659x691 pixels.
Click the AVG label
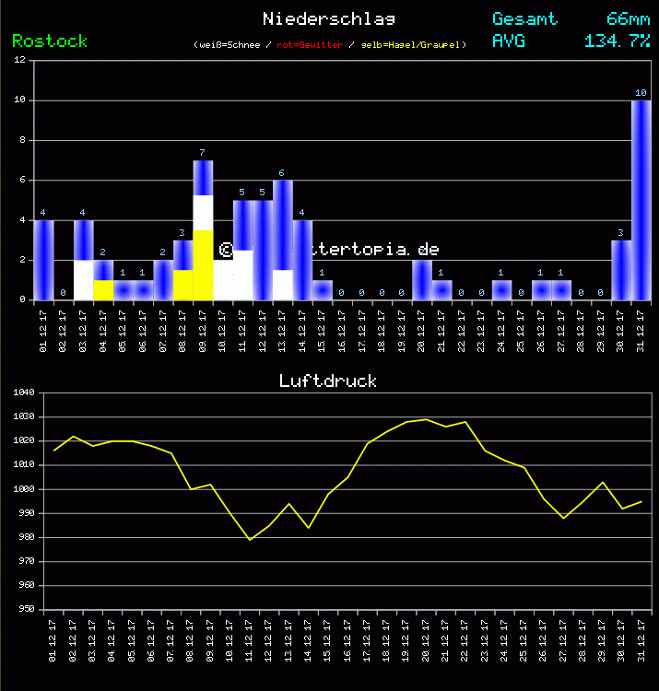(509, 41)
